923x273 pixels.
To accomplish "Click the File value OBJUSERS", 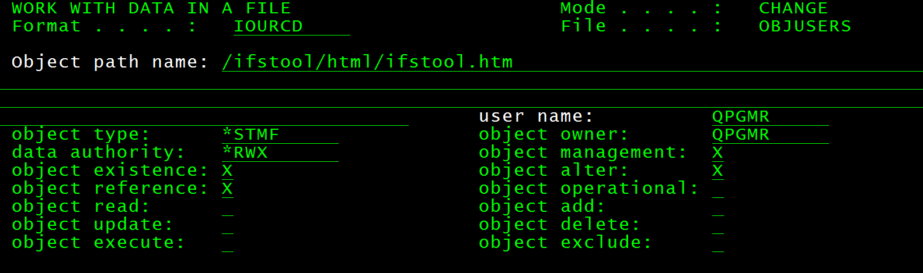I will (805, 26).
